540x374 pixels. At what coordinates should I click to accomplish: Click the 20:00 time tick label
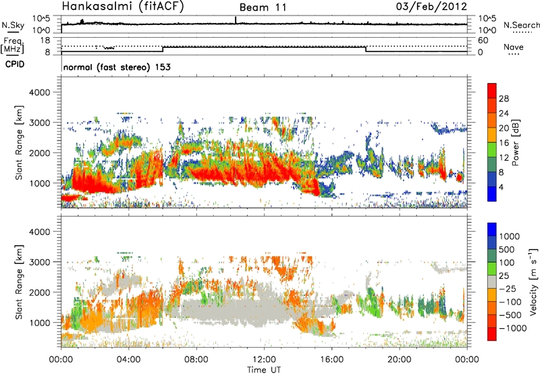pyautogui.click(x=400, y=360)
